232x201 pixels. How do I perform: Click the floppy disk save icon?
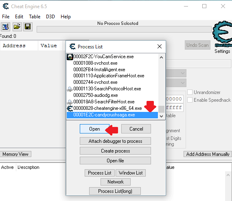[28, 27]
